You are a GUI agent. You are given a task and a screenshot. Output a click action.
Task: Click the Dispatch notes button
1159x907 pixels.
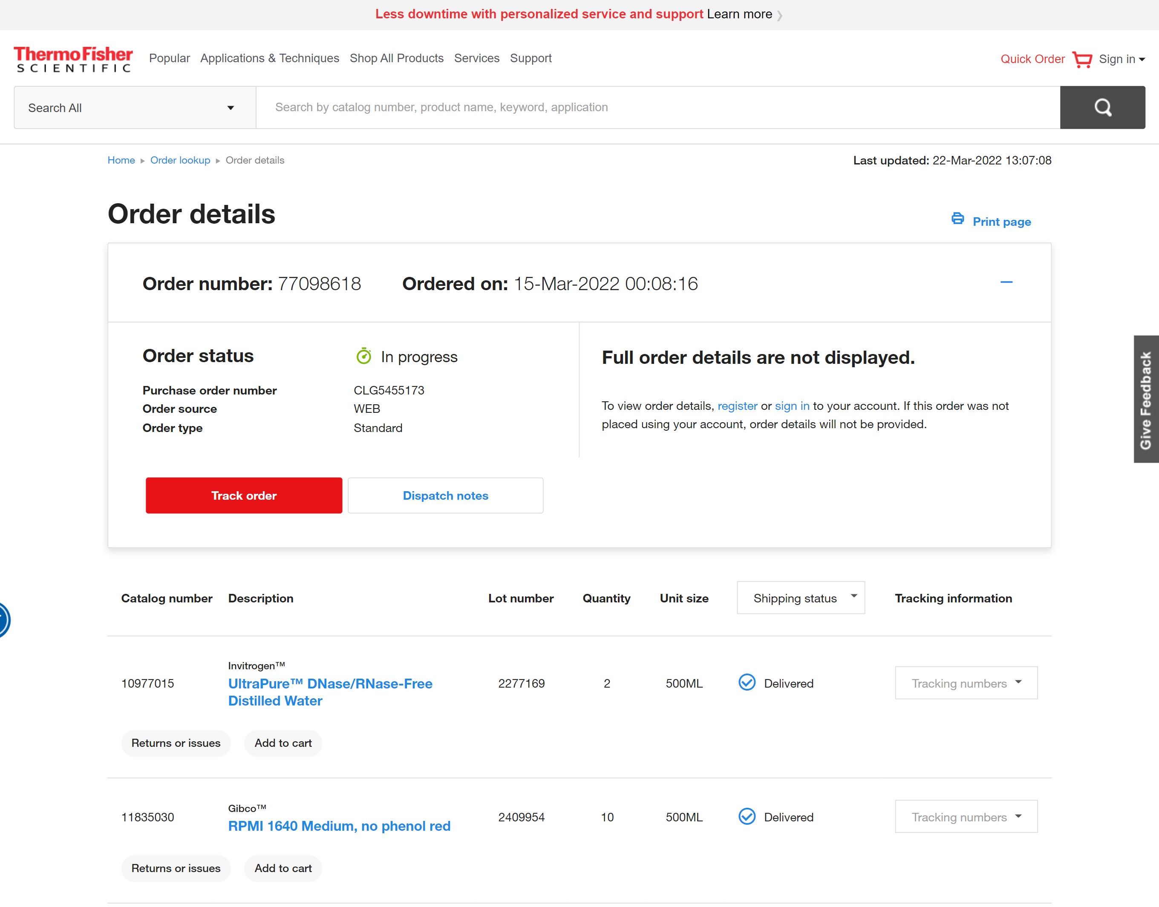point(445,495)
